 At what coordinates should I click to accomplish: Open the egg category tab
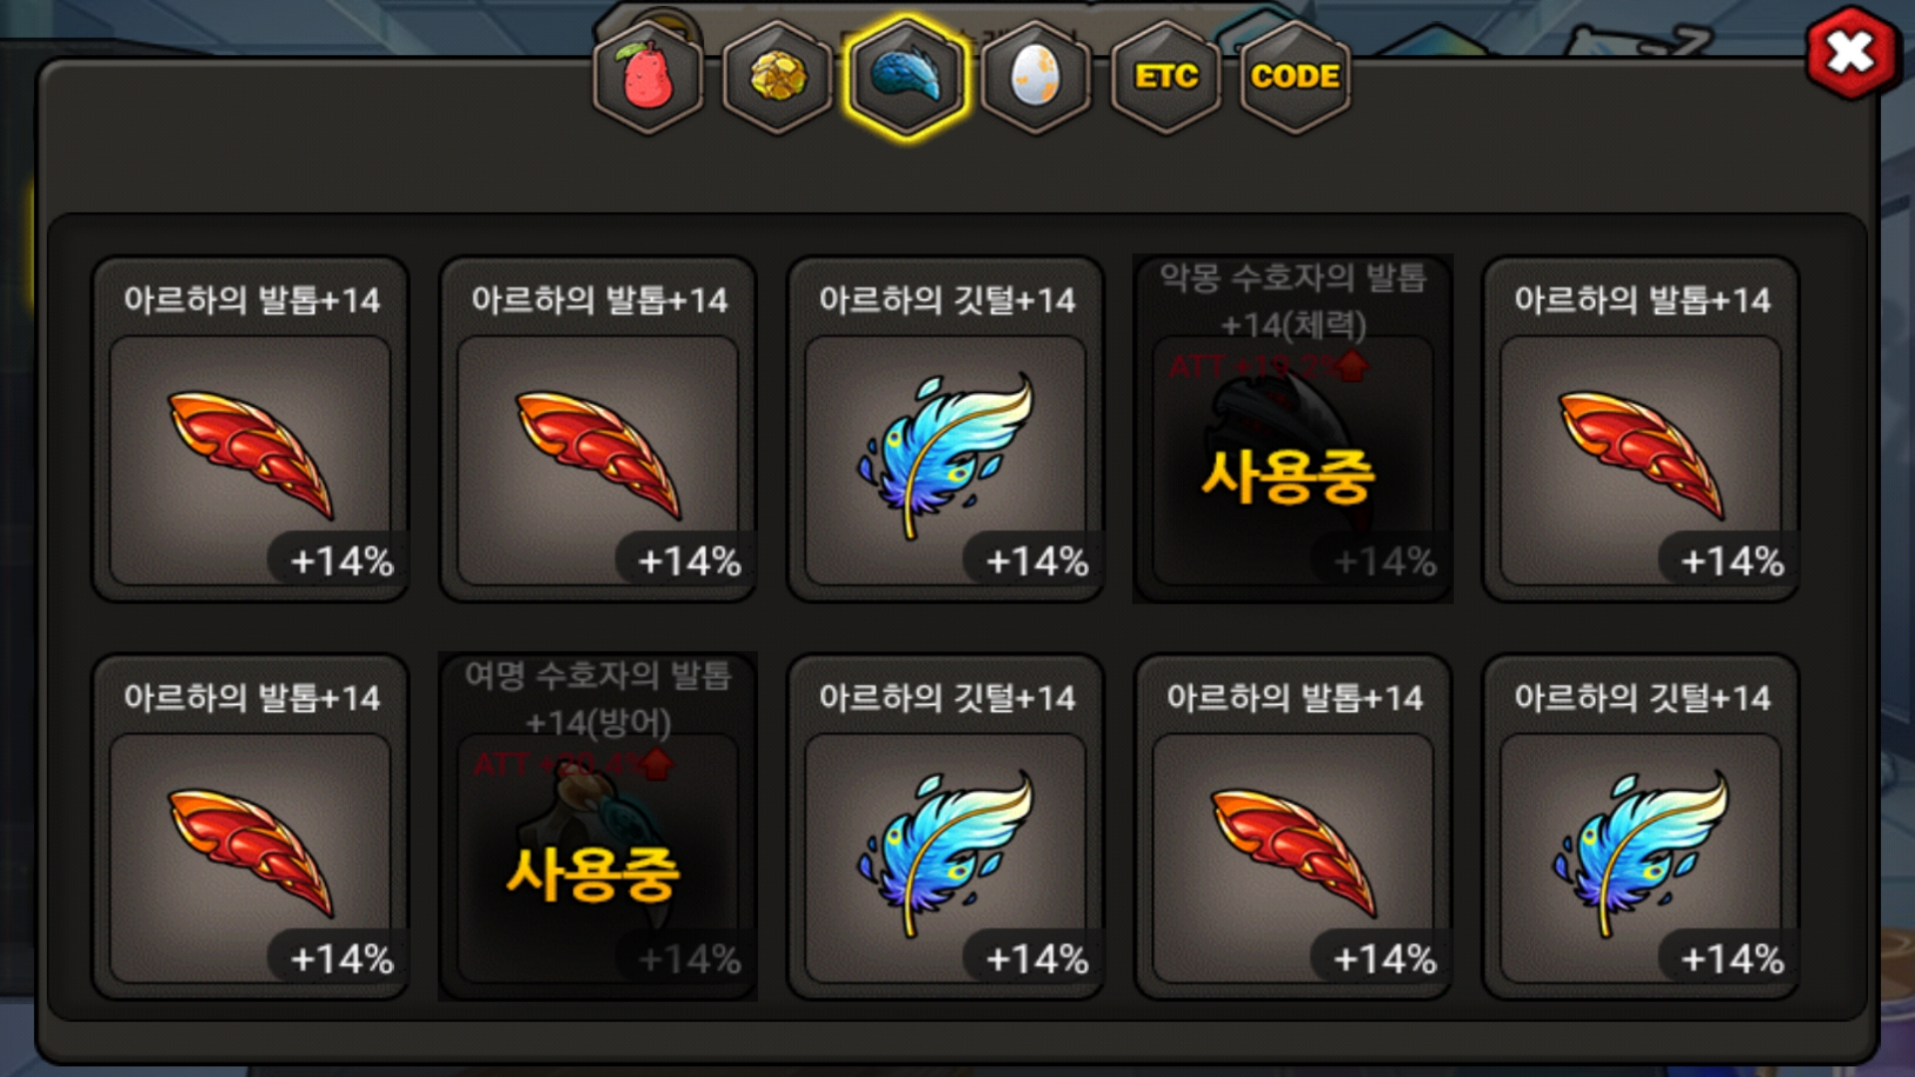pyautogui.click(x=1035, y=77)
